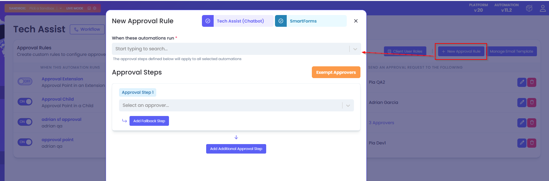The image size is (549, 181).
Task: Close the New Approval Rule dialog
Action: click(x=356, y=21)
